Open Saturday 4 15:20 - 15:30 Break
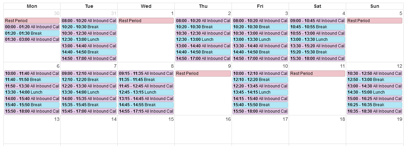The height and width of the screenshot is (146, 406). (317, 52)
